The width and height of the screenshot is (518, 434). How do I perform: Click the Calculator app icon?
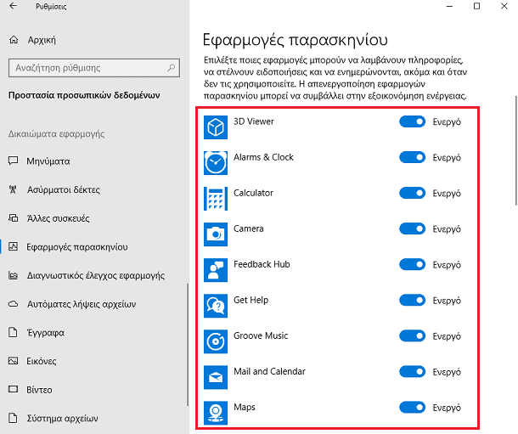coord(216,199)
